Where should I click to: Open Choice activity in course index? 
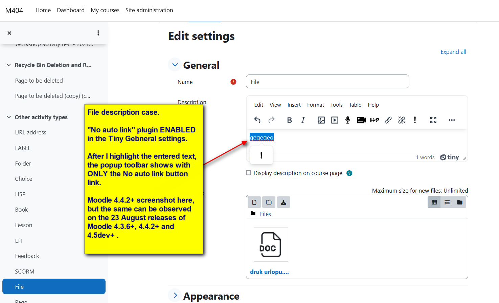tap(24, 179)
